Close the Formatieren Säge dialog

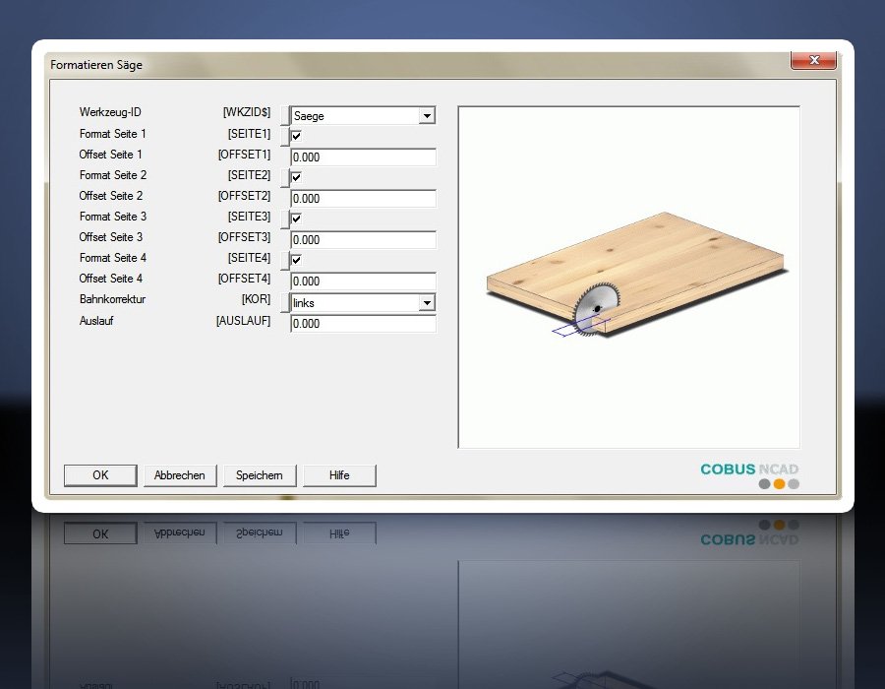tap(813, 60)
